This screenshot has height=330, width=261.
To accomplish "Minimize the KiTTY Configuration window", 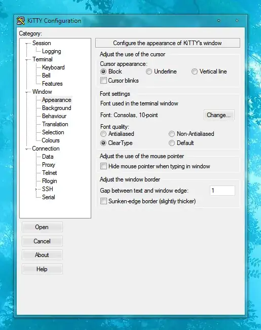I will coord(219,21).
